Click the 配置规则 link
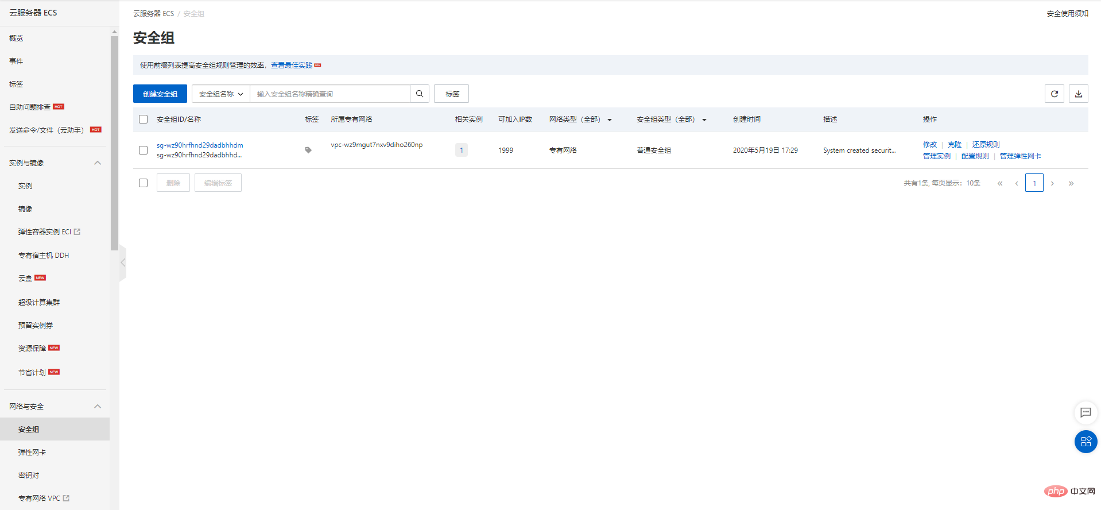Viewport: 1101px width, 510px height. pos(975,156)
